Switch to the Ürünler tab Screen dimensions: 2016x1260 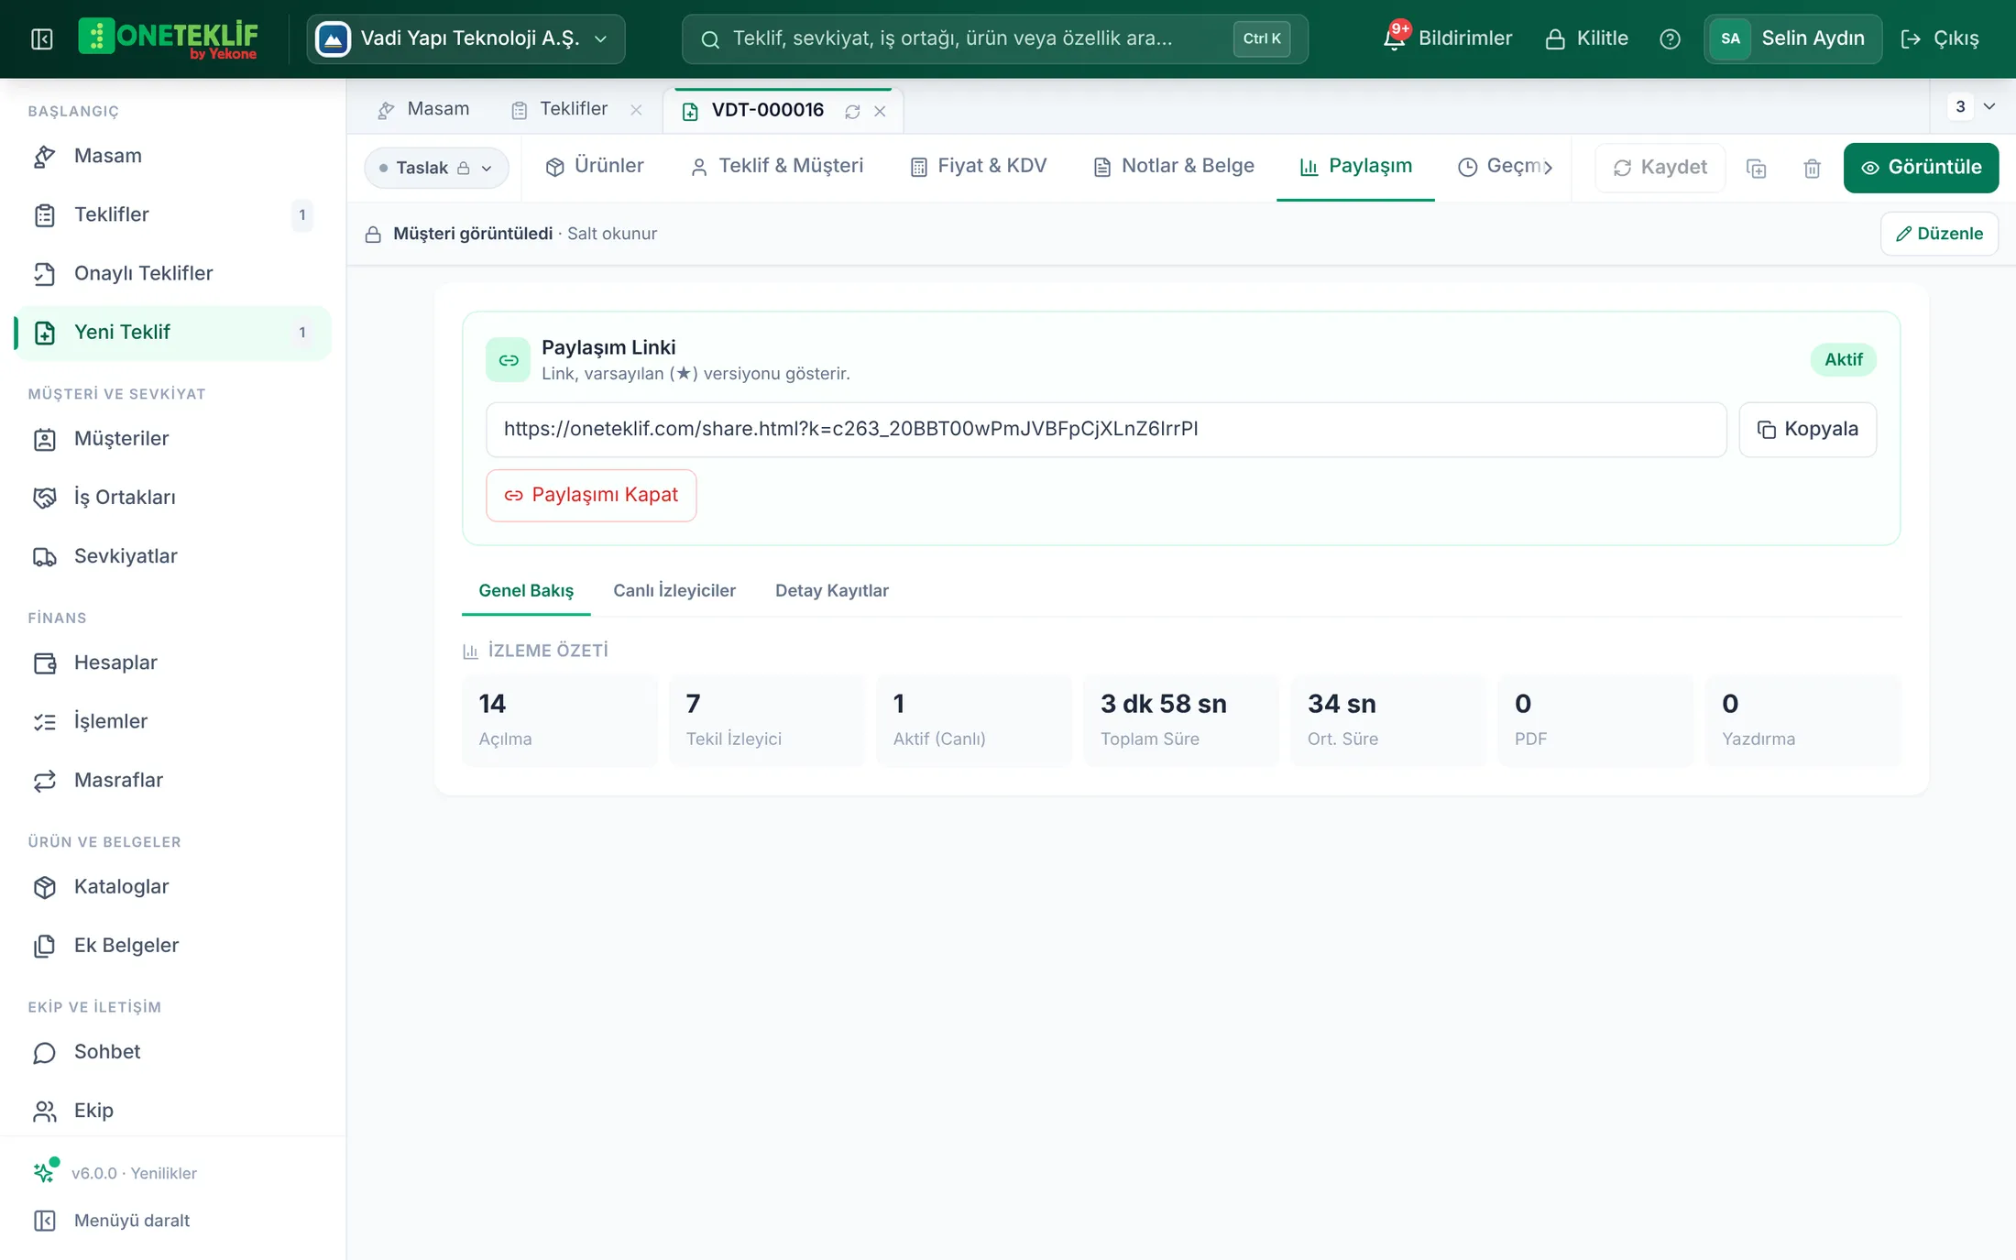tap(595, 166)
